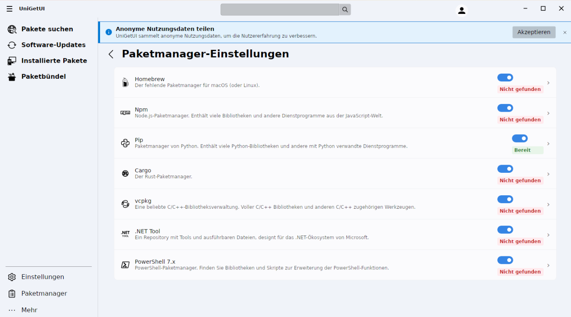This screenshot has height=317, width=571.
Task: Open the user account avatar
Action: point(462,10)
